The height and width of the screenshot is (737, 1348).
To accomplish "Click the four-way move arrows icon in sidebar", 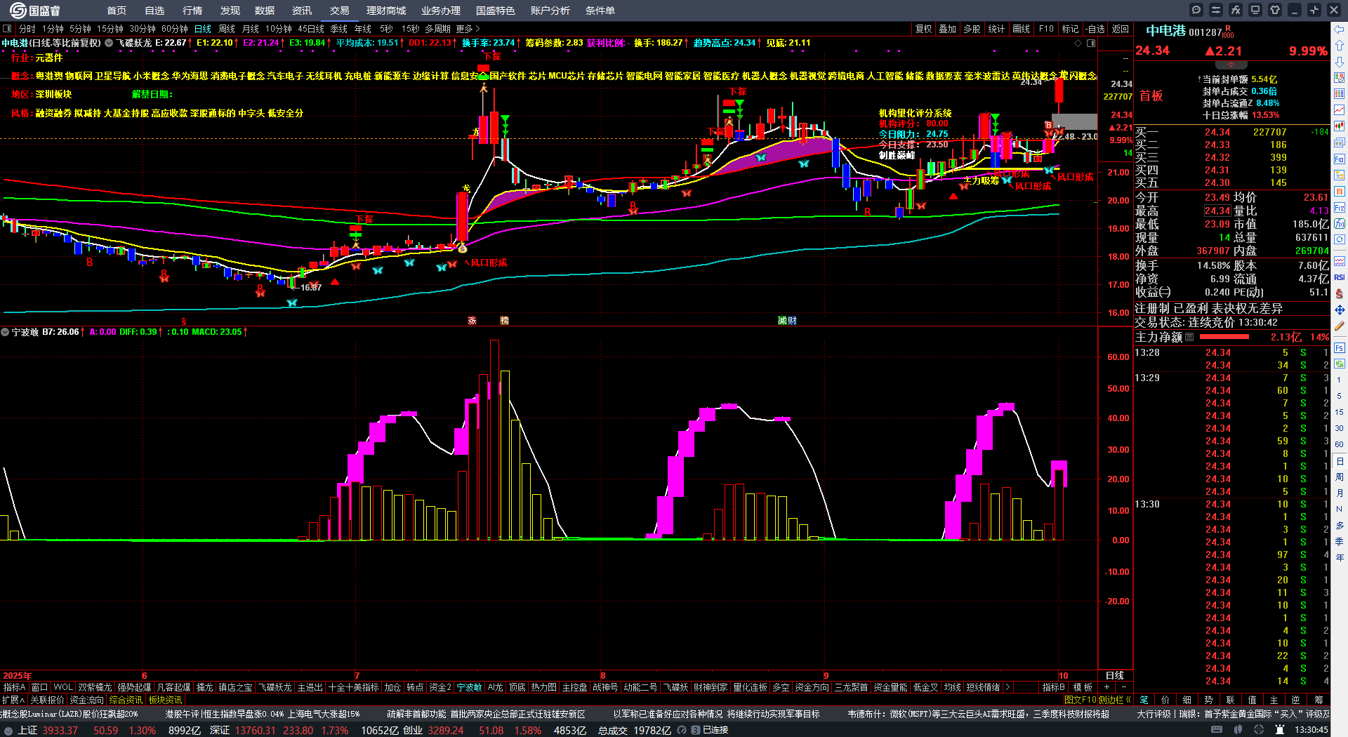I will 1340,310.
